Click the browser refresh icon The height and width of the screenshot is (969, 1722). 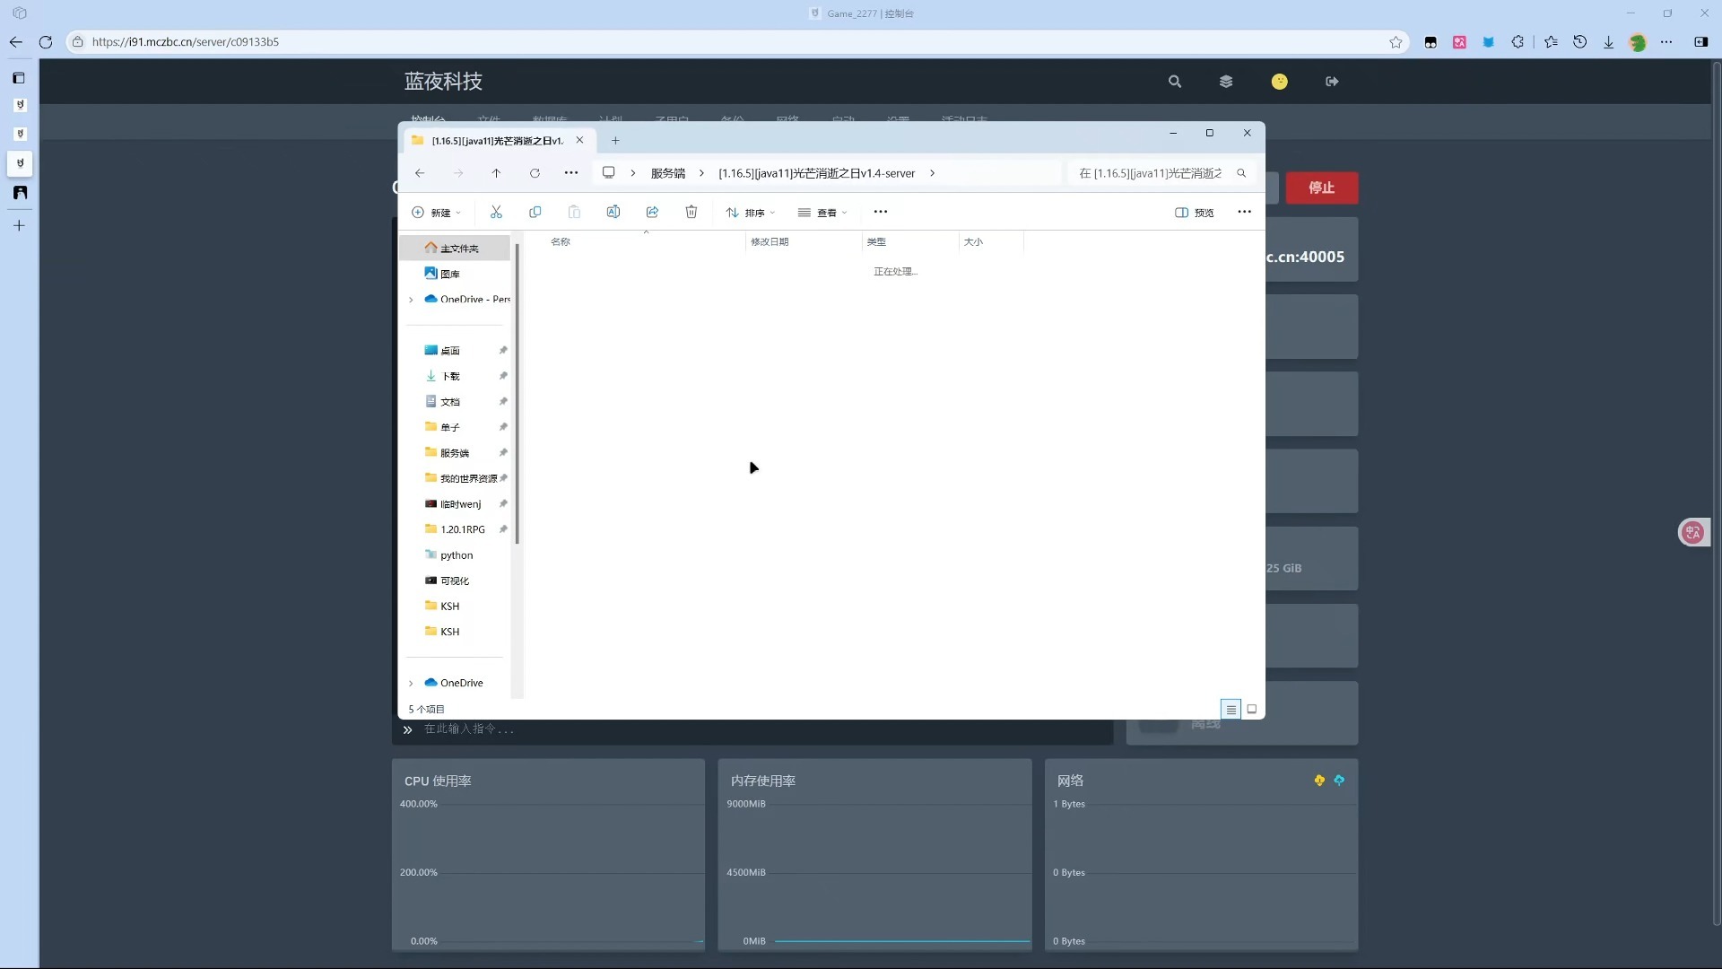[46, 42]
